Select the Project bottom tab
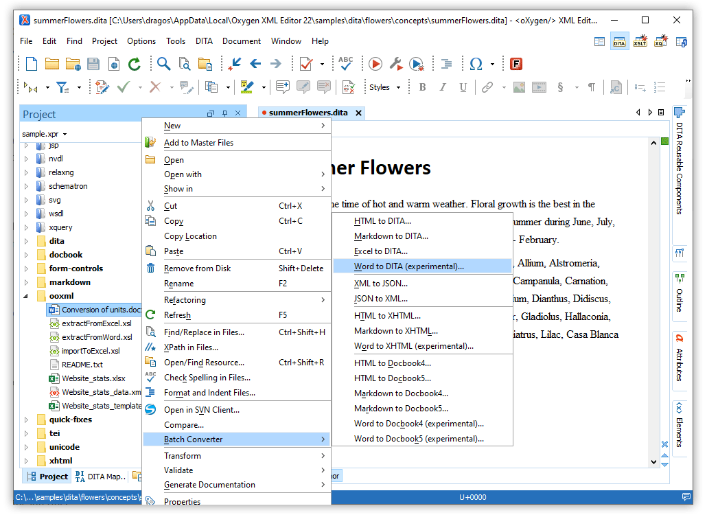The image size is (707, 515). [x=47, y=477]
